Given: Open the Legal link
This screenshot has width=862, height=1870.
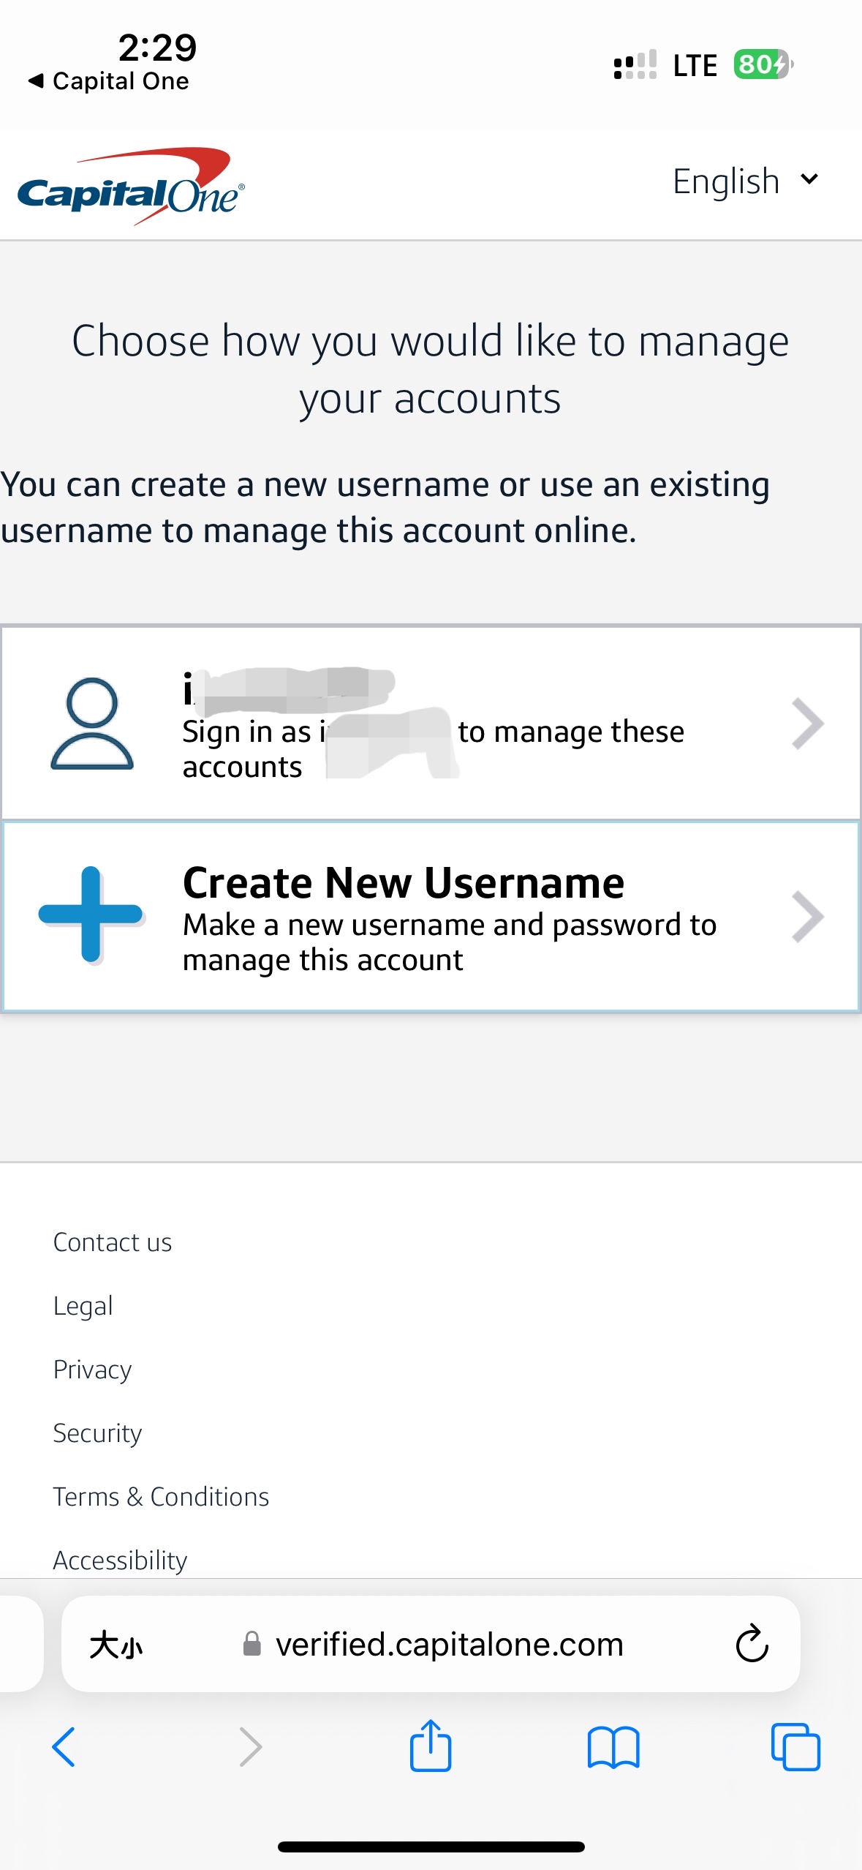Looking at the screenshot, I should point(83,1306).
